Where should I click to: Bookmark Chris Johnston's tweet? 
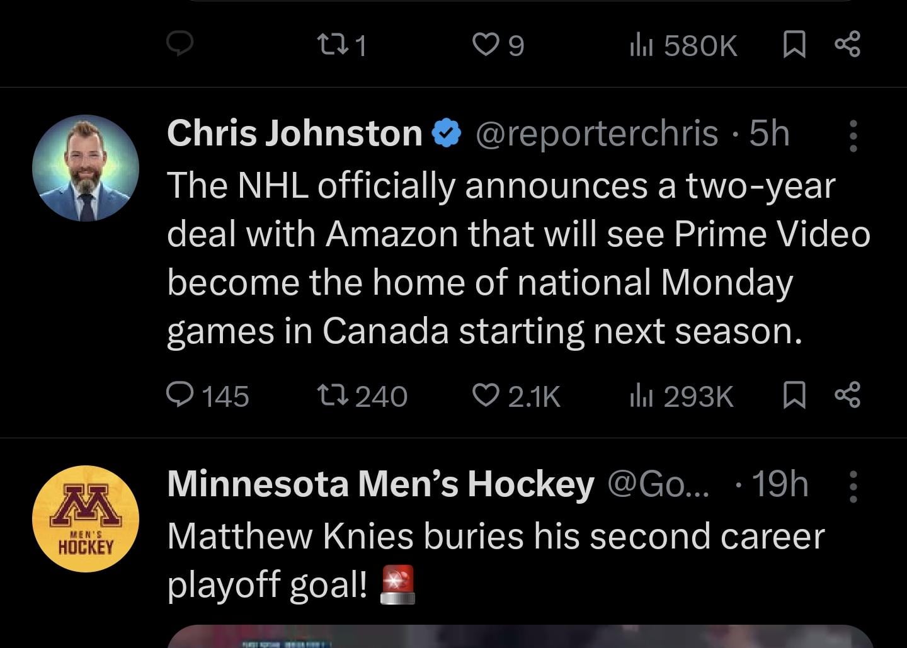coord(794,395)
